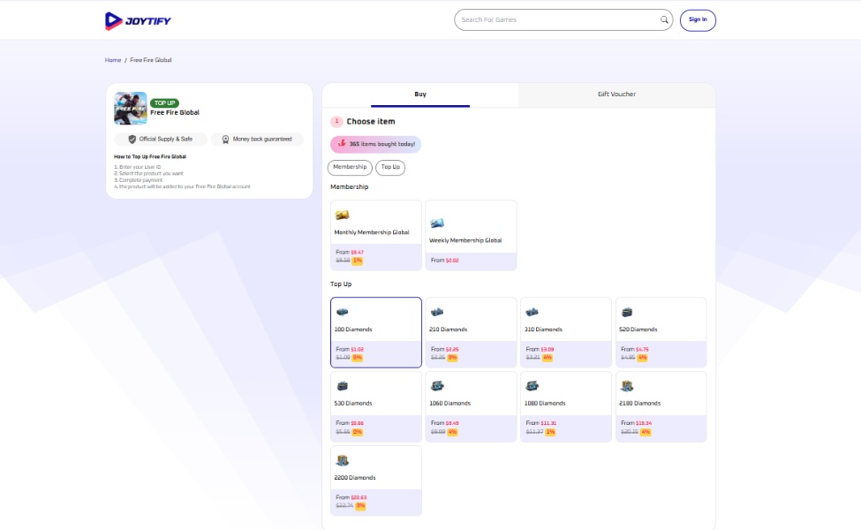Click the Choose item heading
The height and width of the screenshot is (530, 861).
click(x=371, y=121)
